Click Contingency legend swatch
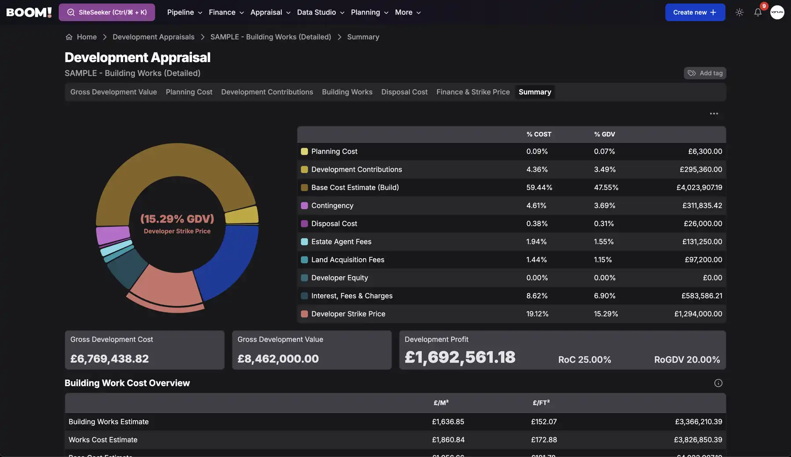This screenshot has width=791, height=457. coord(304,205)
